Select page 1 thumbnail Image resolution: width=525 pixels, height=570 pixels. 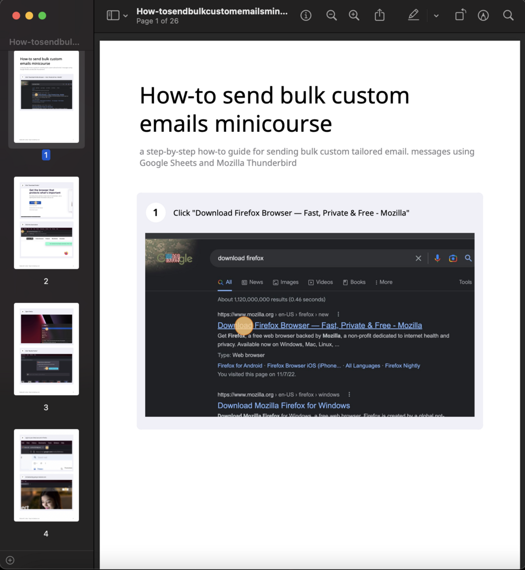tap(46, 97)
